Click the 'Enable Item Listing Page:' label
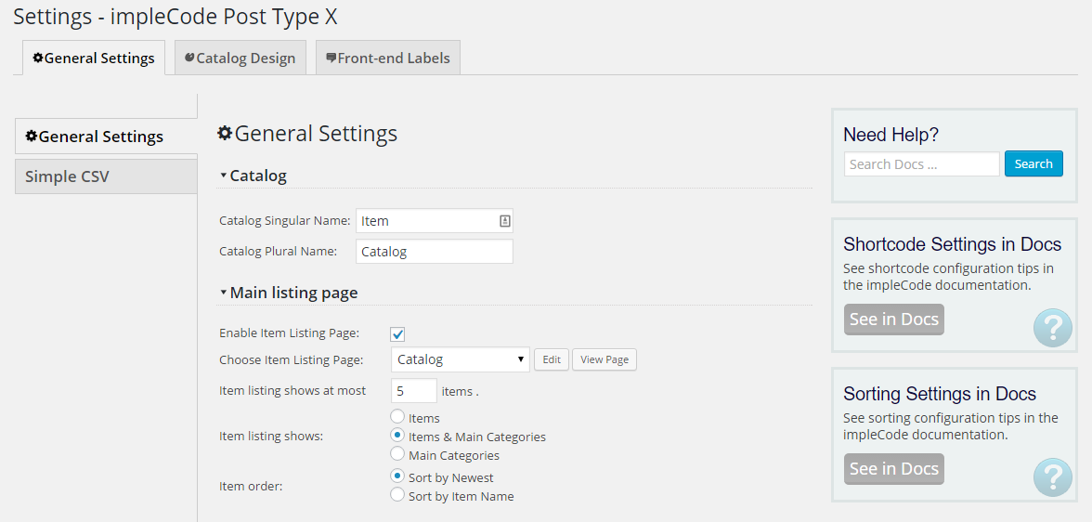 pyautogui.click(x=289, y=333)
